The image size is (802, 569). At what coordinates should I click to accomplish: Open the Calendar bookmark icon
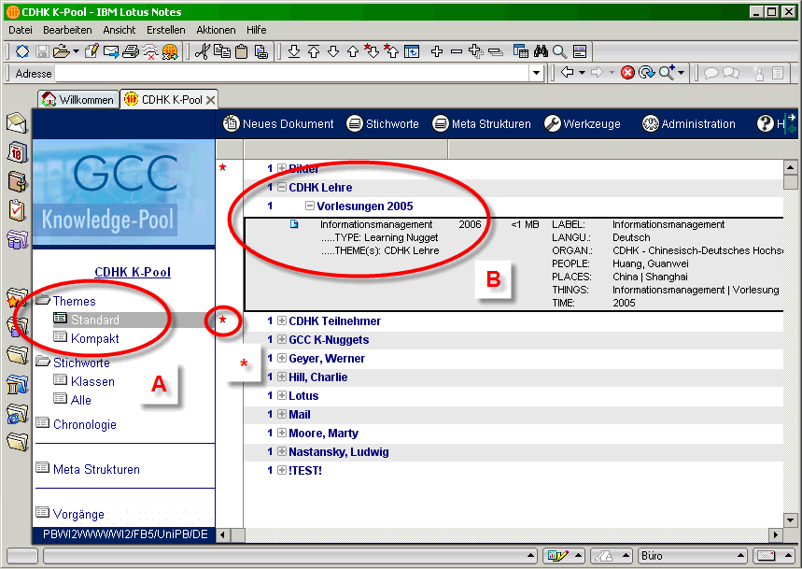pos(17,152)
